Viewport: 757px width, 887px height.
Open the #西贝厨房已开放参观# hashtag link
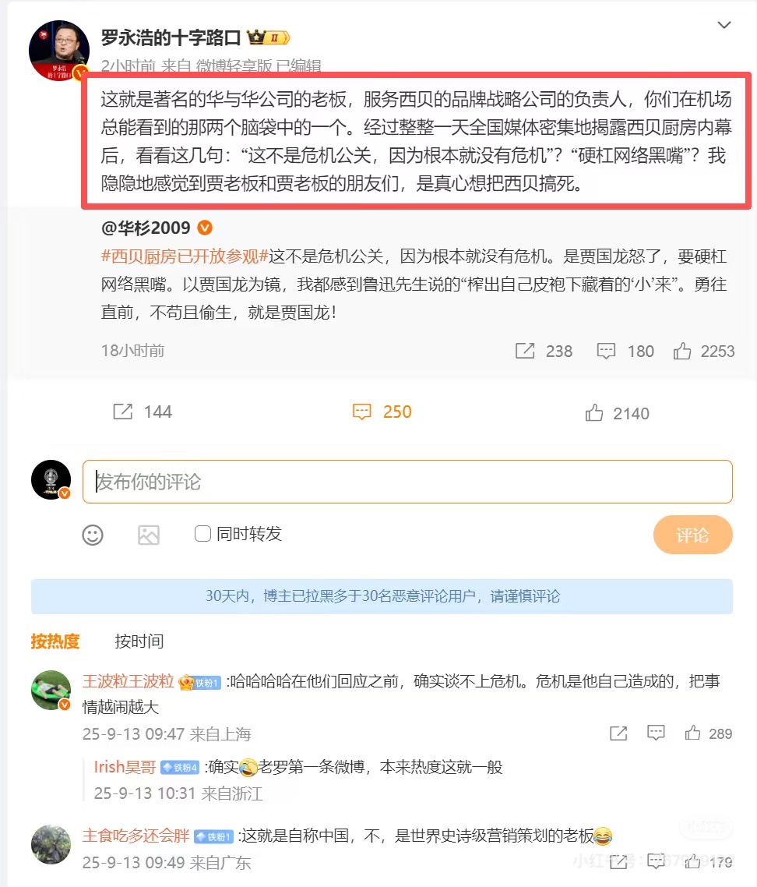[x=185, y=256]
